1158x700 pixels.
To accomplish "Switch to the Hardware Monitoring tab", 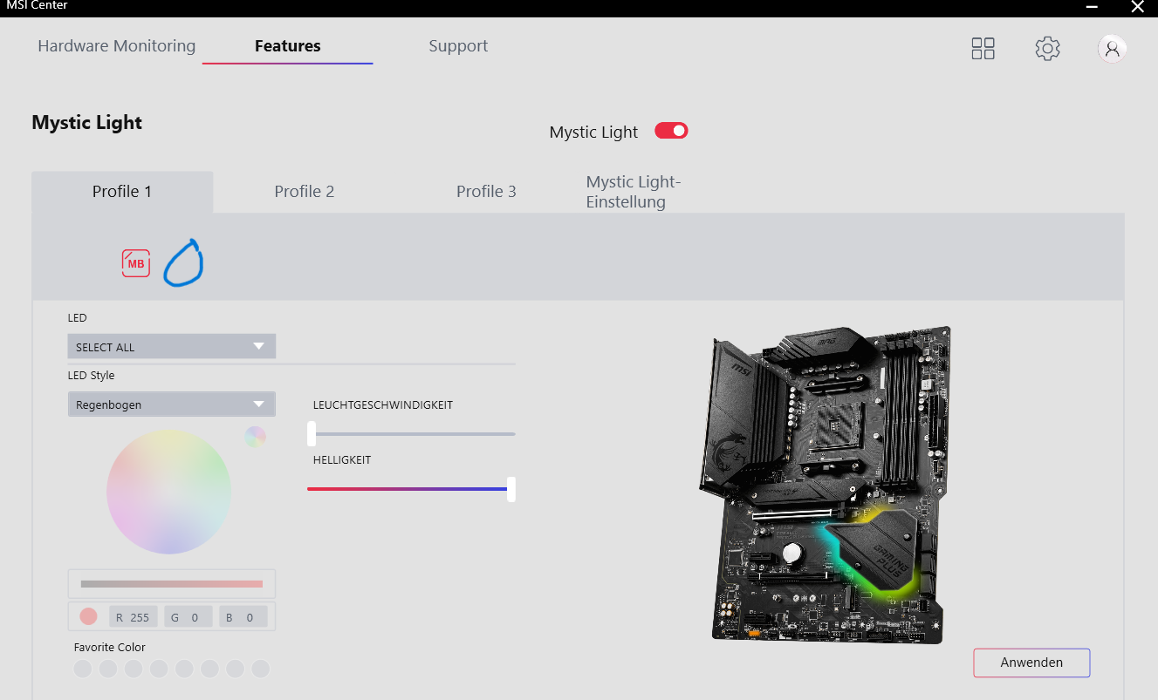I will click(x=117, y=46).
